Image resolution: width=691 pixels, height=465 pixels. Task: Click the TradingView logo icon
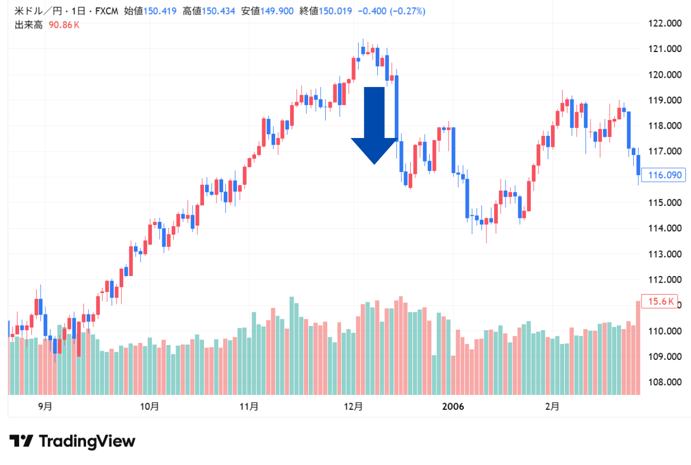click(21, 441)
